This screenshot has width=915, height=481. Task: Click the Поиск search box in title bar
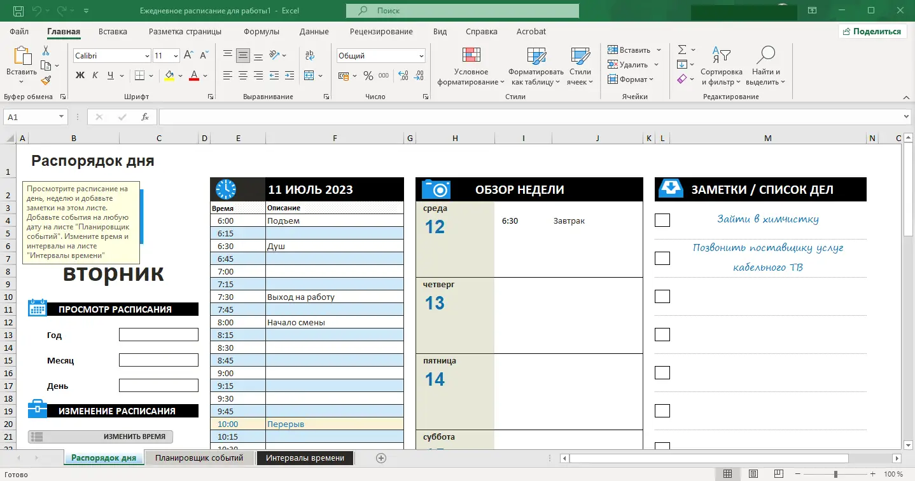point(463,11)
